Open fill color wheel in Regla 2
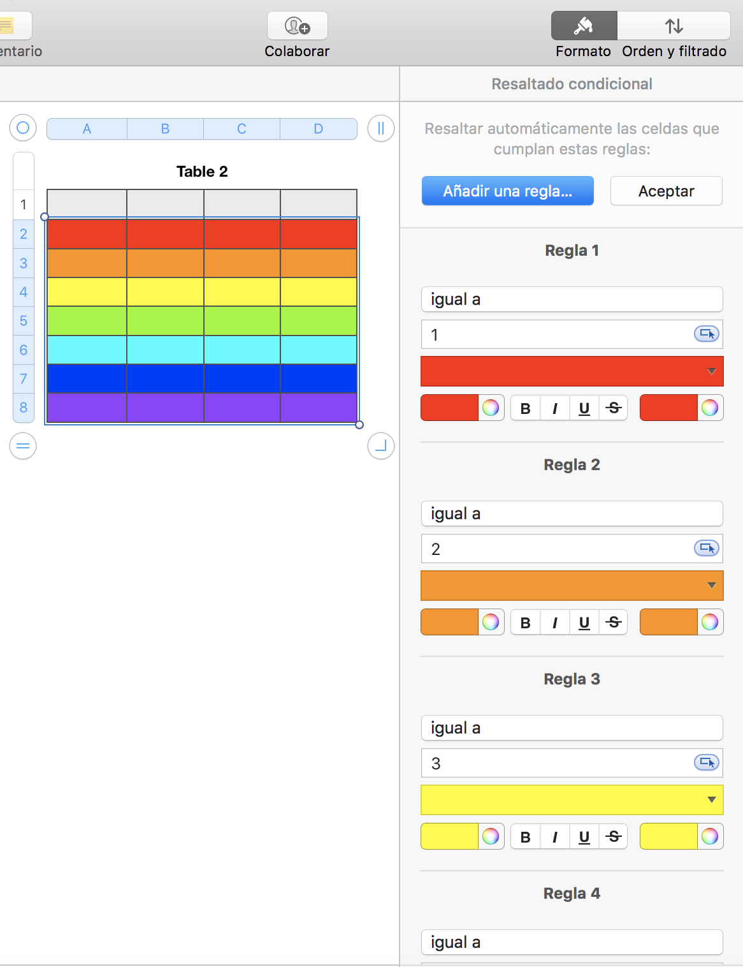The width and height of the screenshot is (743, 967). [710, 623]
